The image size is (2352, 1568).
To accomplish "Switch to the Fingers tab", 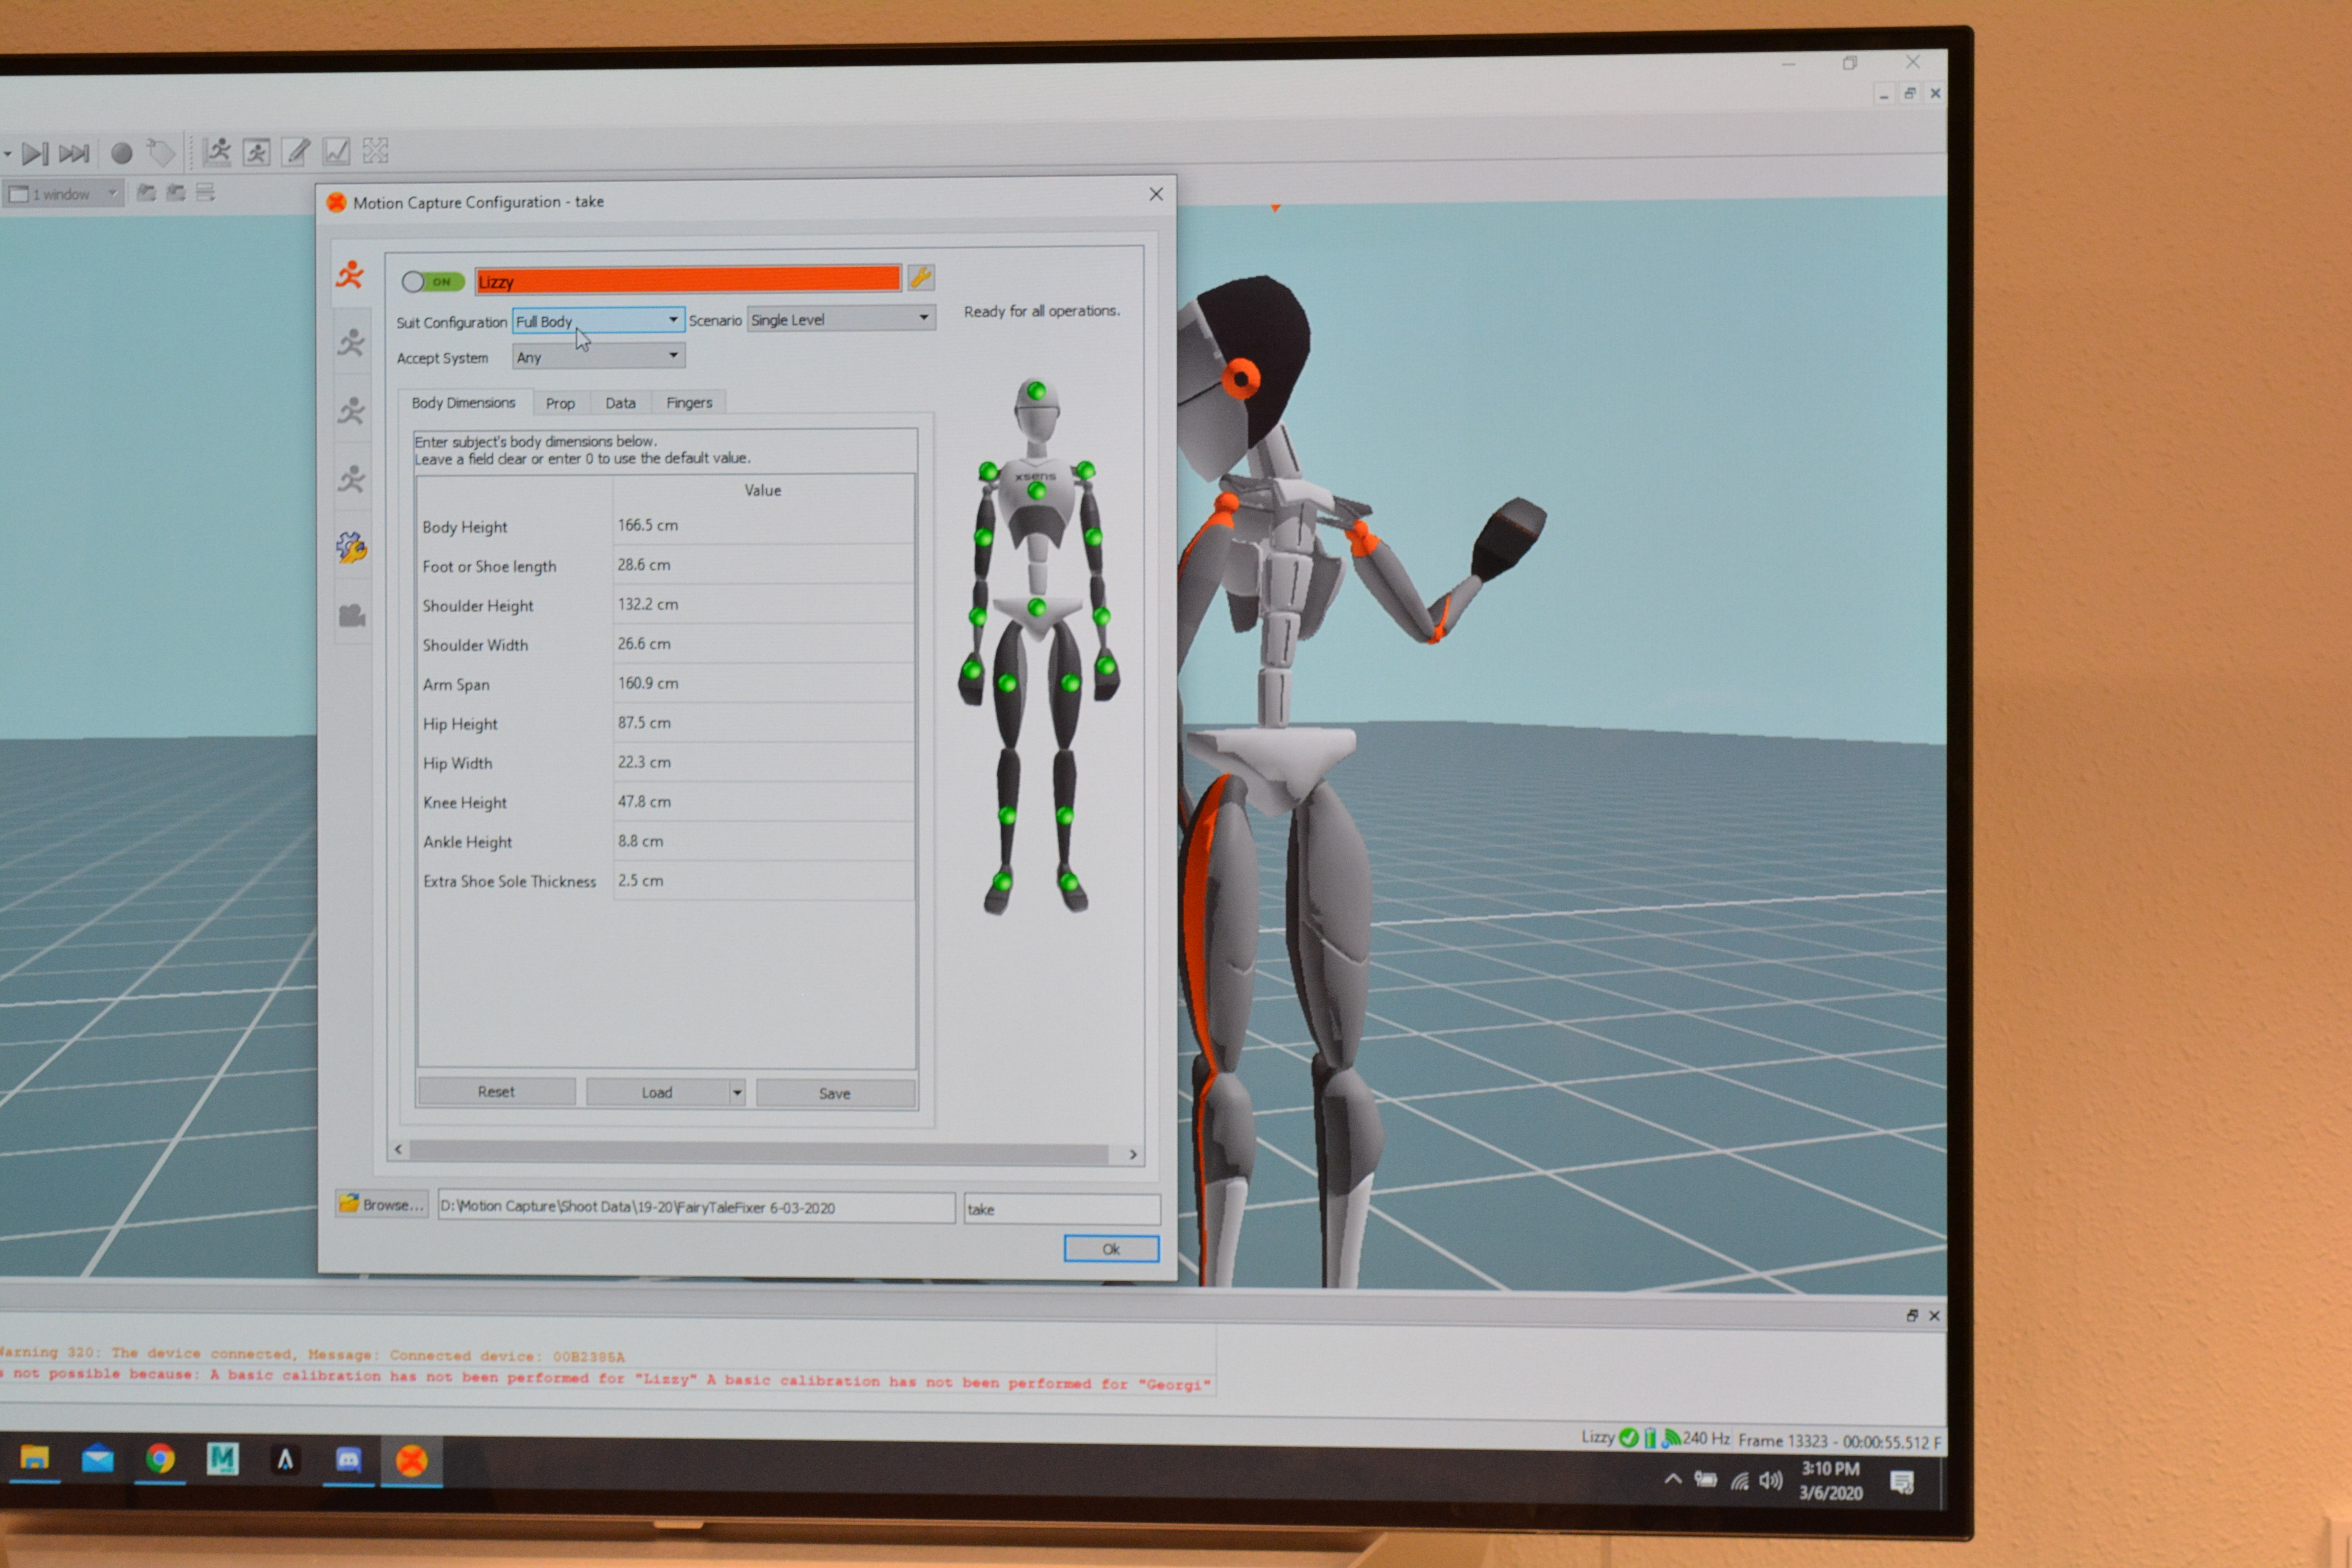I will pyautogui.click(x=689, y=403).
